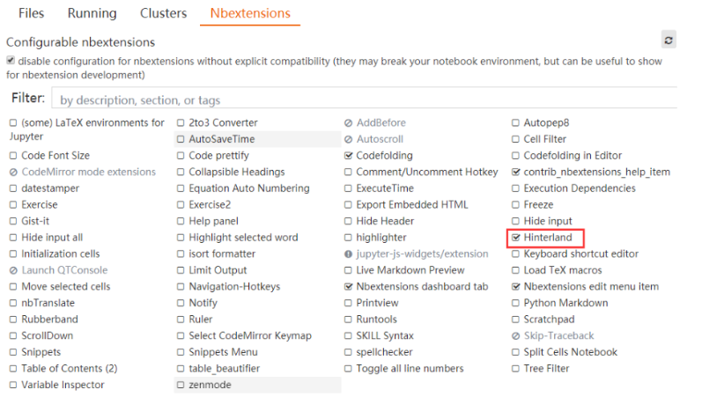702x397 pixels.
Task: Select the Collapsible Headings extension
Action: (x=236, y=173)
